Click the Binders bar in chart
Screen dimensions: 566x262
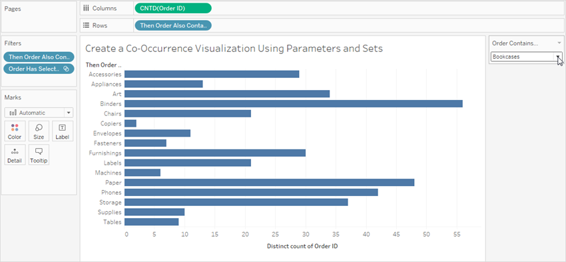(x=294, y=104)
